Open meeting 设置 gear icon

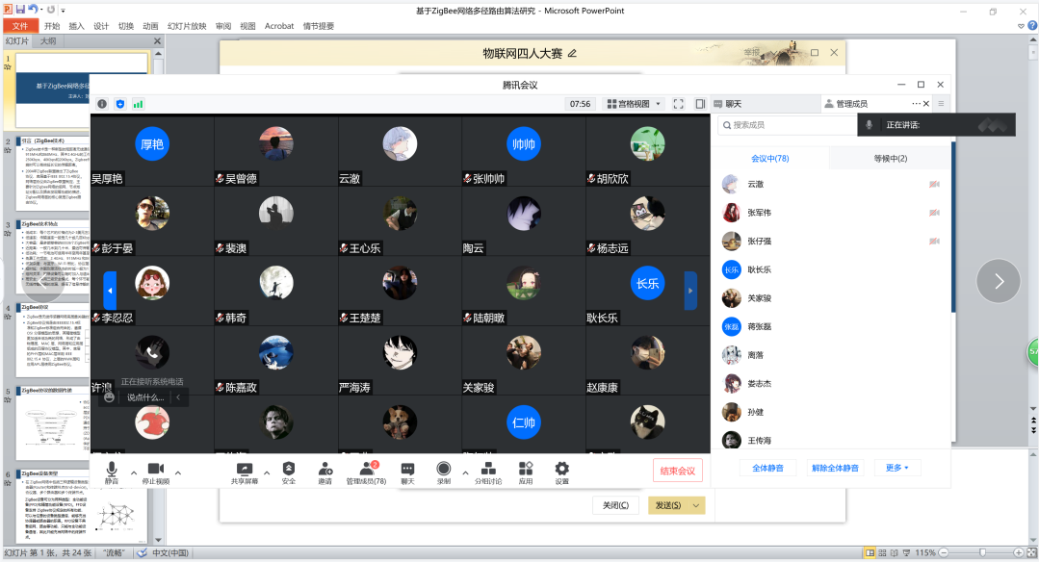pyautogui.click(x=561, y=469)
